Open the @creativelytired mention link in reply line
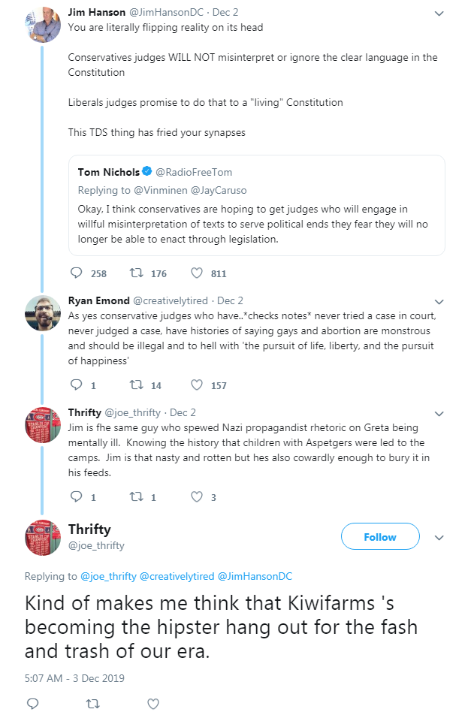 pyautogui.click(x=177, y=576)
